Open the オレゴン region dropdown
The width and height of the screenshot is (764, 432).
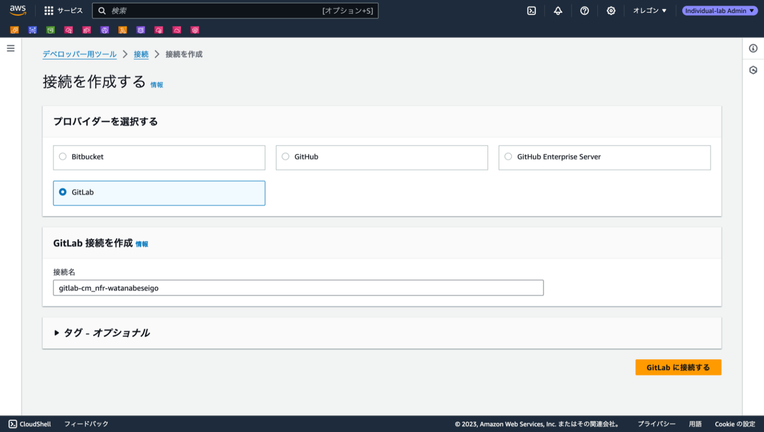(649, 10)
